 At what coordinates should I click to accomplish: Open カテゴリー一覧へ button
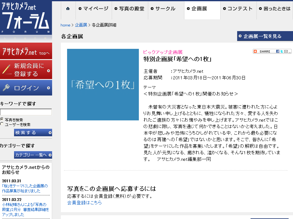[x=33, y=155]
